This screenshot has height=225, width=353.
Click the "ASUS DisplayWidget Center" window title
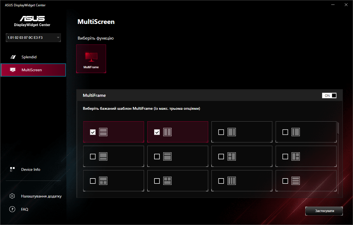(x=25, y=5)
